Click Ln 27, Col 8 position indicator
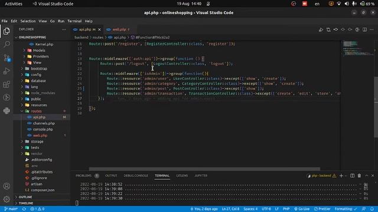The image size is (378, 212). click(x=230, y=209)
